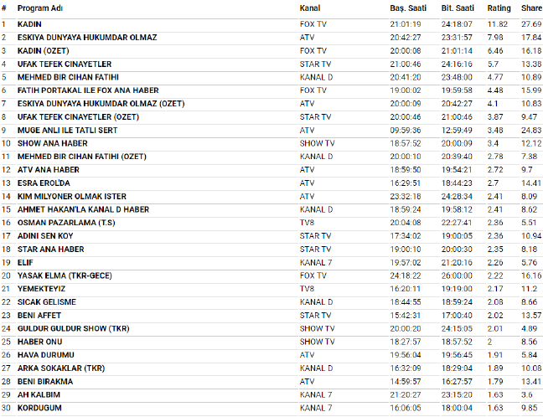Click MUGE ANLI ILE TATLI SERT
This screenshot has height=417, width=543.
coord(67,130)
